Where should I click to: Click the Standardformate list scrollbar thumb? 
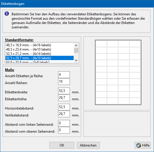point(76,50)
